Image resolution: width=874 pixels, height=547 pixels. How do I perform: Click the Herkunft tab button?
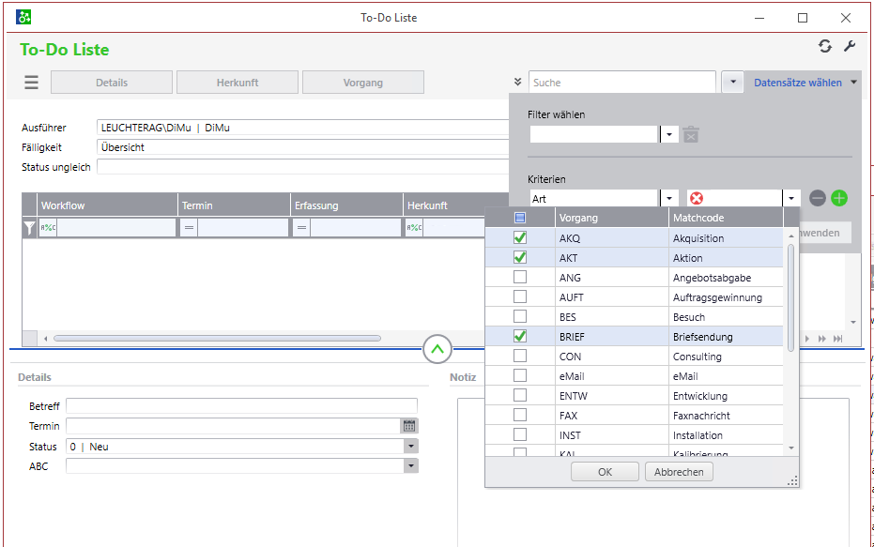[238, 83]
